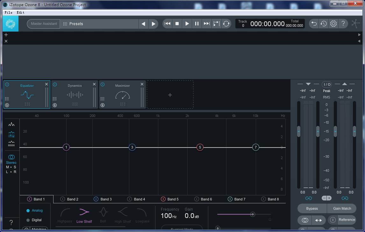This screenshot has height=232, width=365.
Task: Open Dynamics module preset list icon
Action: pyautogui.click(x=55, y=99)
